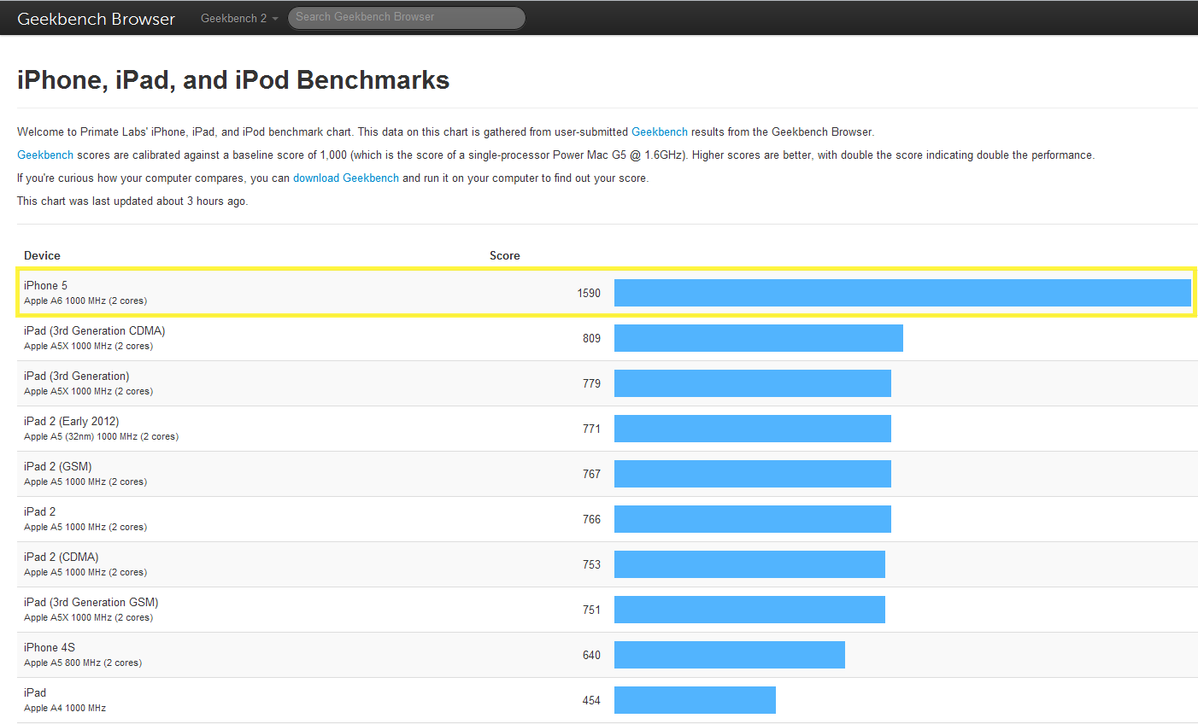Click the iPhone 5 score bar
Viewport: 1198px width, 724px height.
(901, 293)
